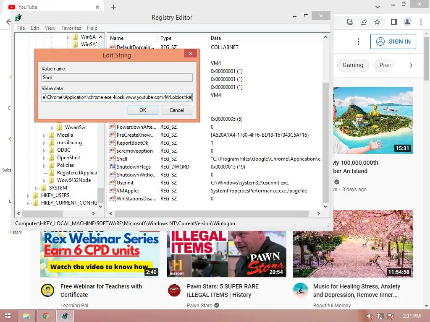
Task: Click the Value name field showing Shell
Action: pos(117,78)
